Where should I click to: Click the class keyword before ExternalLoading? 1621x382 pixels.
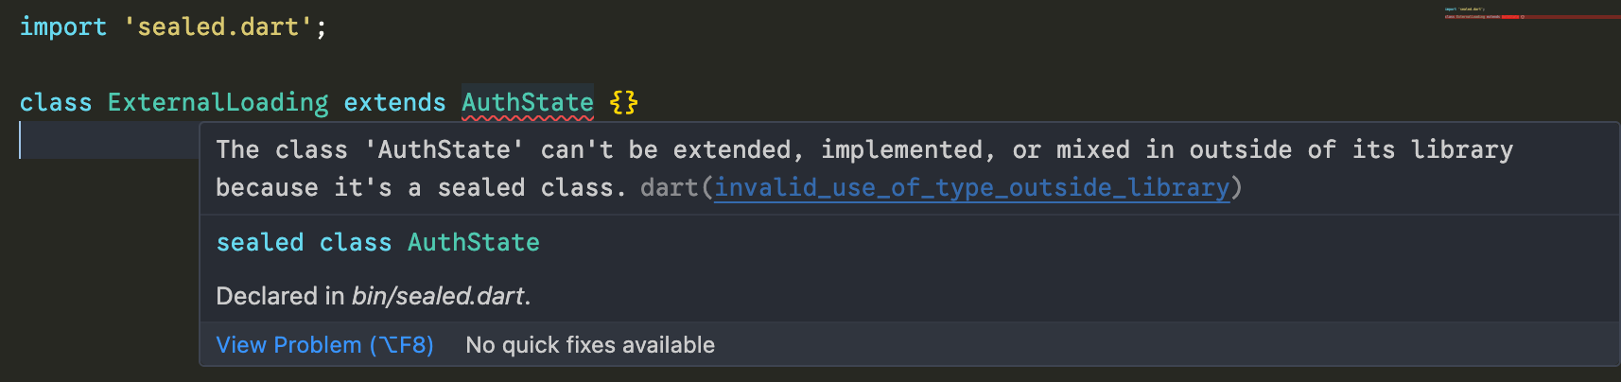click(x=55, y=102)
